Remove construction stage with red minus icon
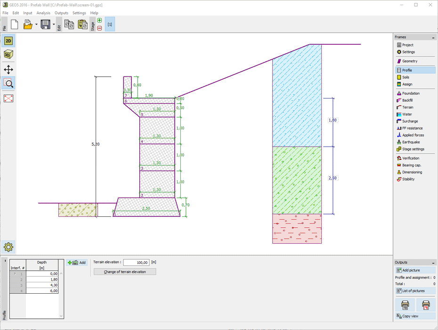Screen dimensions: 438x330 [x=99, y=28]
